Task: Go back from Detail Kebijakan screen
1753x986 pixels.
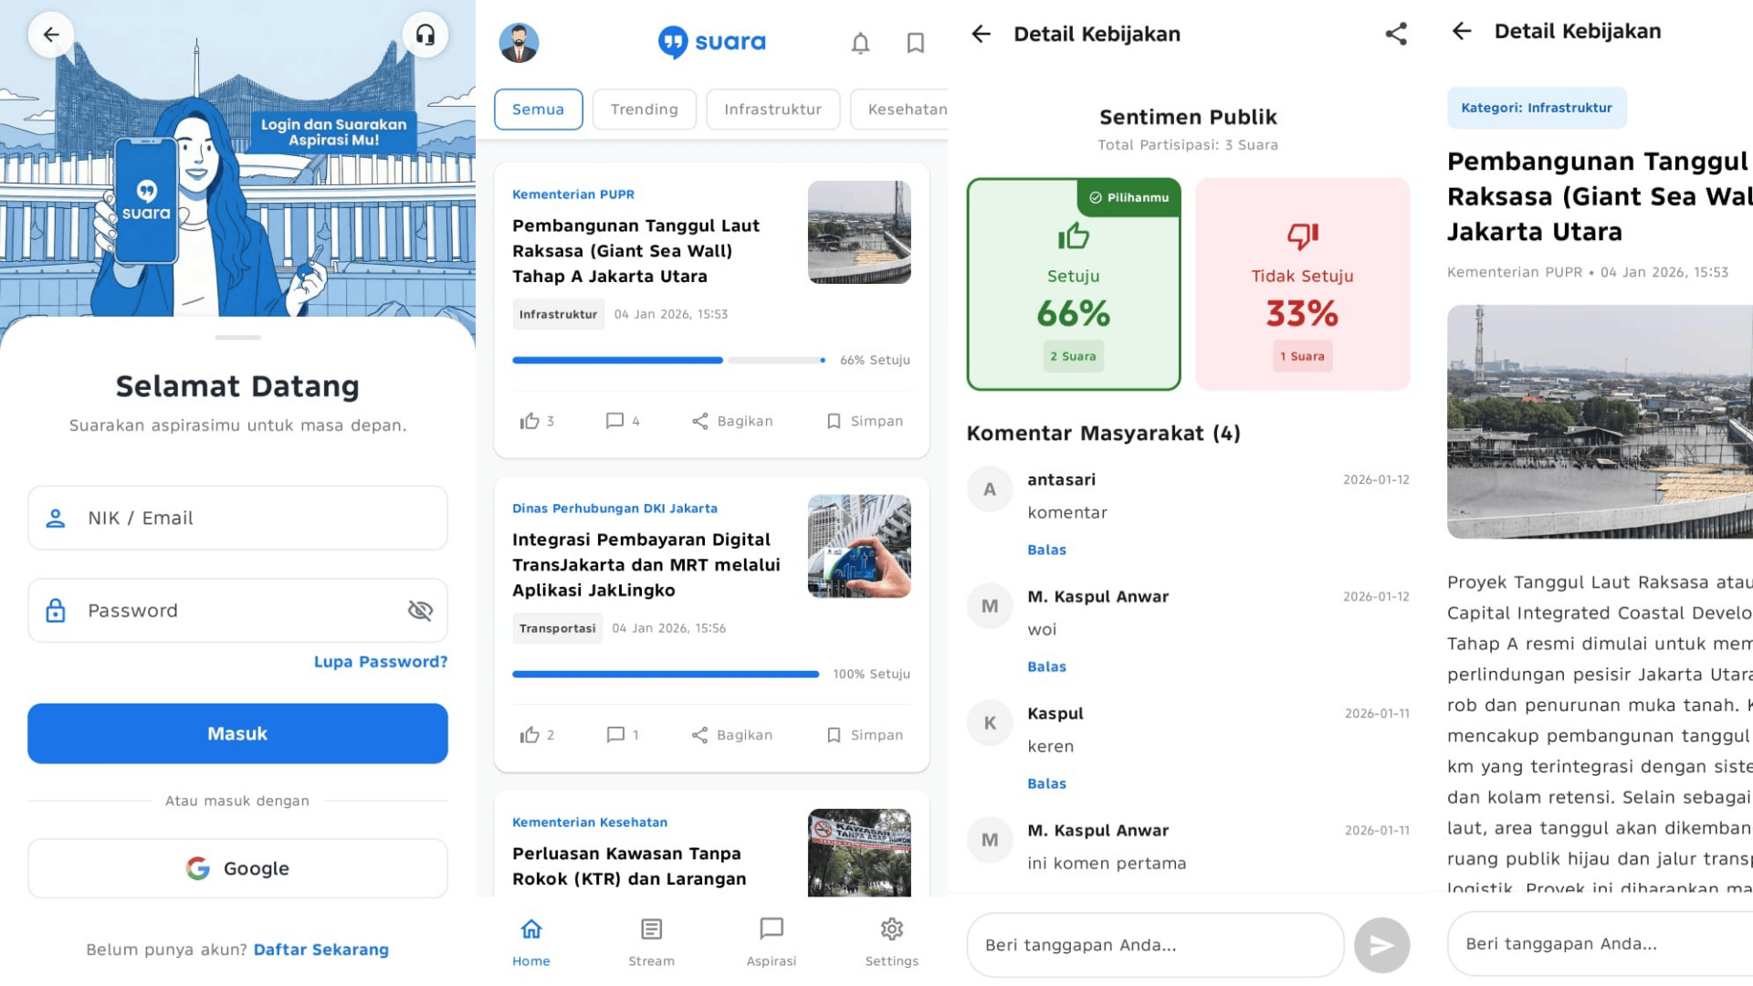Action: coord(981,34)
